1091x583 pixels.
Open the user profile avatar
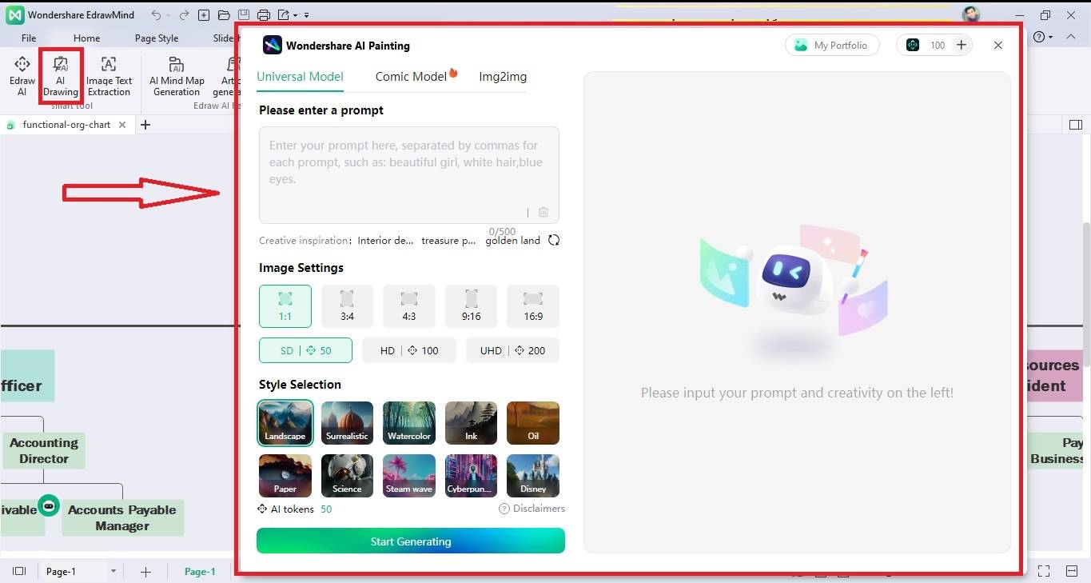click(x=971, y=15)
